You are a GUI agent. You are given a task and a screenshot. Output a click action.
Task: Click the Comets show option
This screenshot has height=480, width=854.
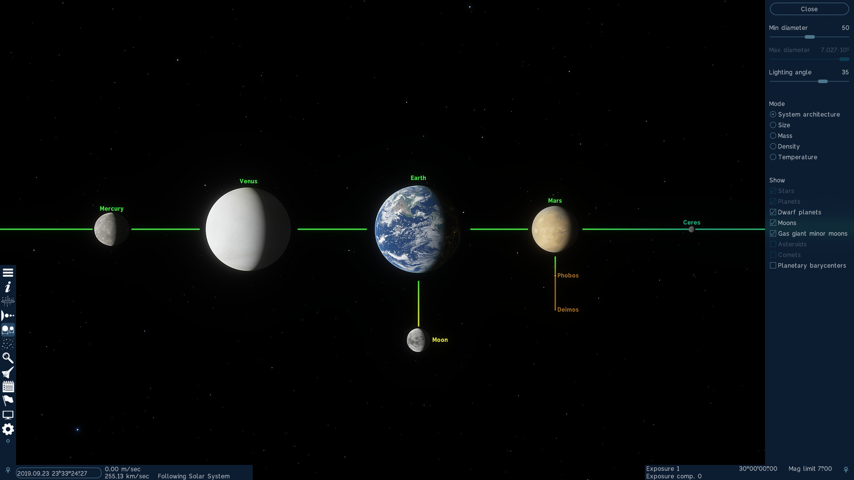(773, 254)
